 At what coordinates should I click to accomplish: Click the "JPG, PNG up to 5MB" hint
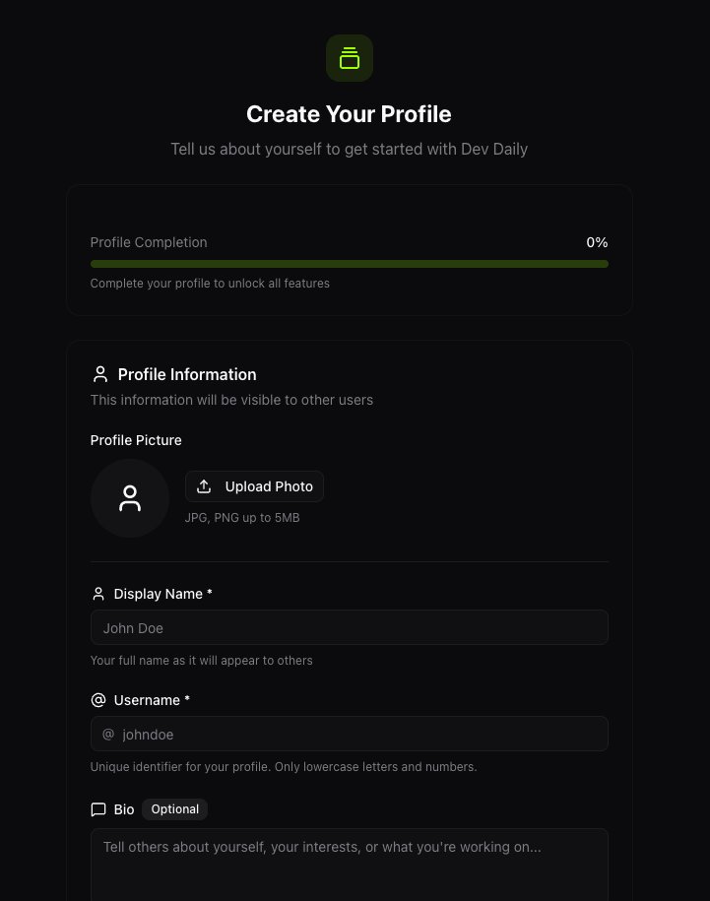[242, 518]
